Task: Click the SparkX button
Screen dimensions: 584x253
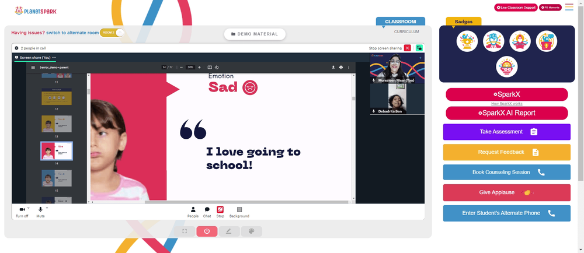Action: click(x=506, y=94)
